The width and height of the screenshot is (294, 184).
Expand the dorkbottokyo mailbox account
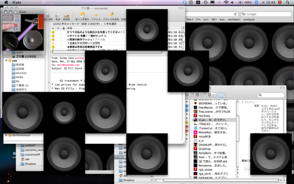coord(7,135)
